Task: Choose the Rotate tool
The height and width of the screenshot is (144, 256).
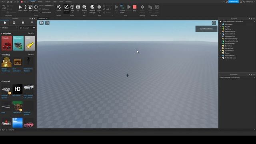Action: tap(36, 8)
